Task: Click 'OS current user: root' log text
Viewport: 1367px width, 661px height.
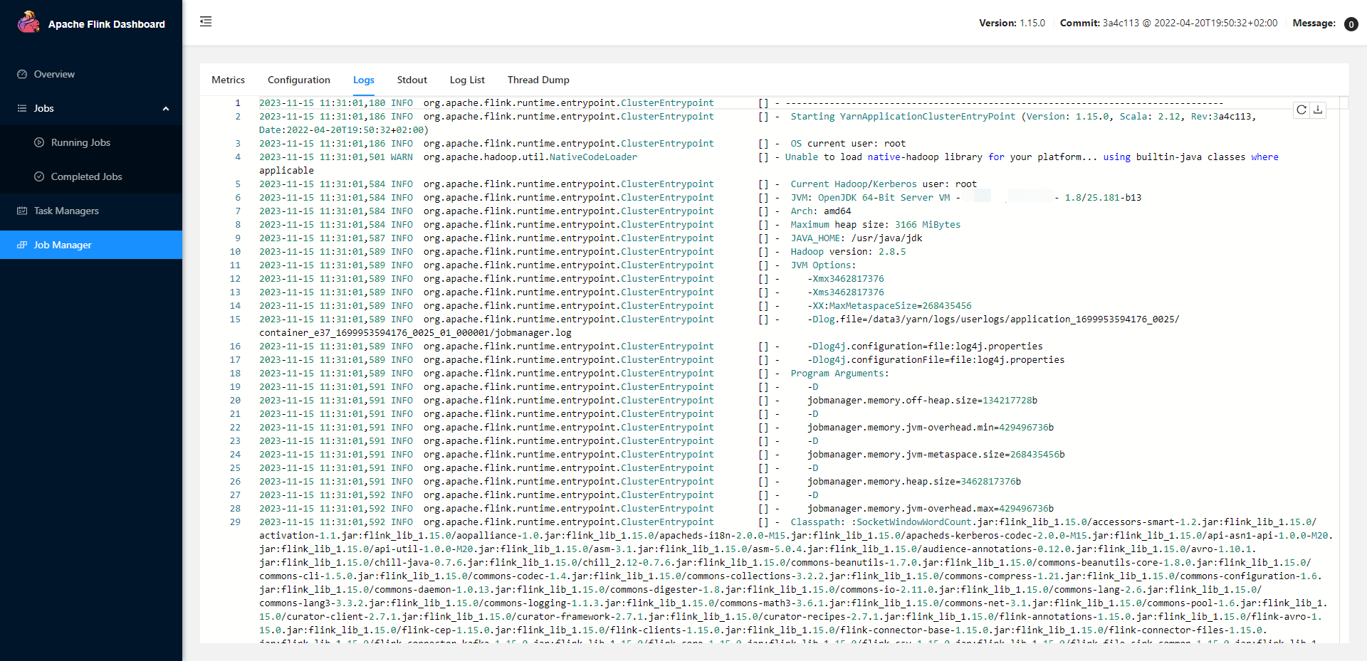Action: (x=848, y=144)
